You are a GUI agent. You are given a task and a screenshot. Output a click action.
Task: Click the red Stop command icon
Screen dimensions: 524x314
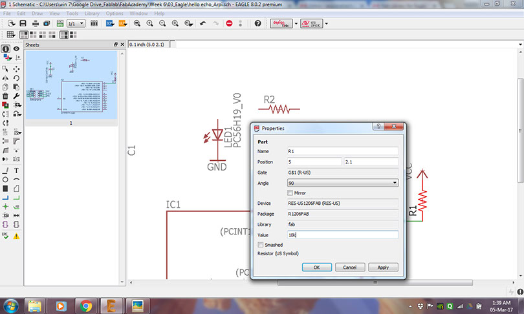229,23
